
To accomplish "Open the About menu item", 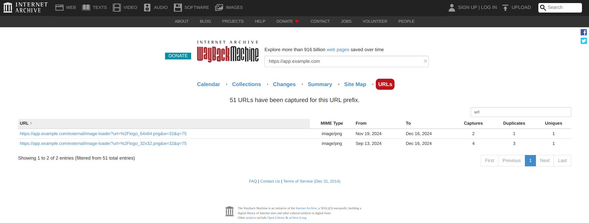I will [182, 21].
